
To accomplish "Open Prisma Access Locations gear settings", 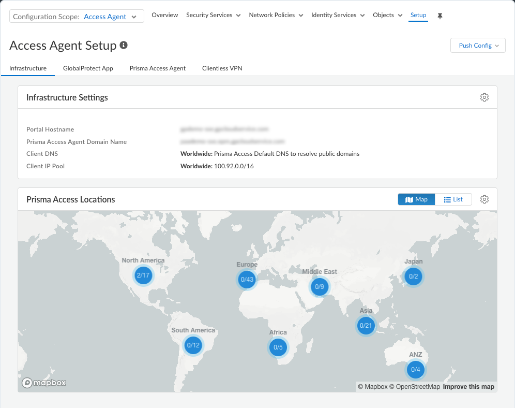I will [484, 199].
